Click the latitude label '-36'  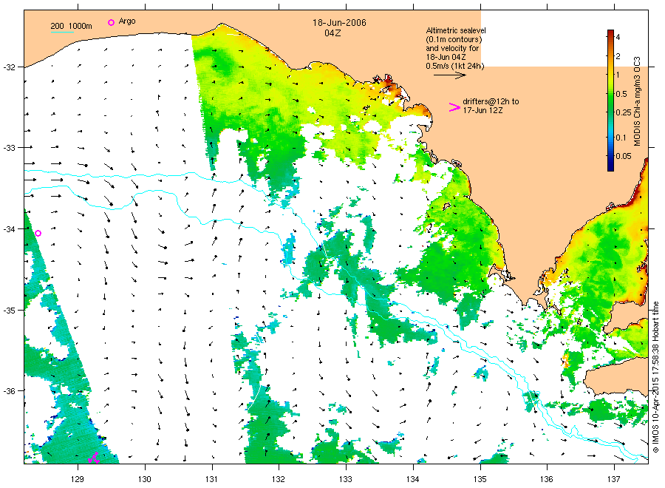pyautogui.click(x=10, y=391)
